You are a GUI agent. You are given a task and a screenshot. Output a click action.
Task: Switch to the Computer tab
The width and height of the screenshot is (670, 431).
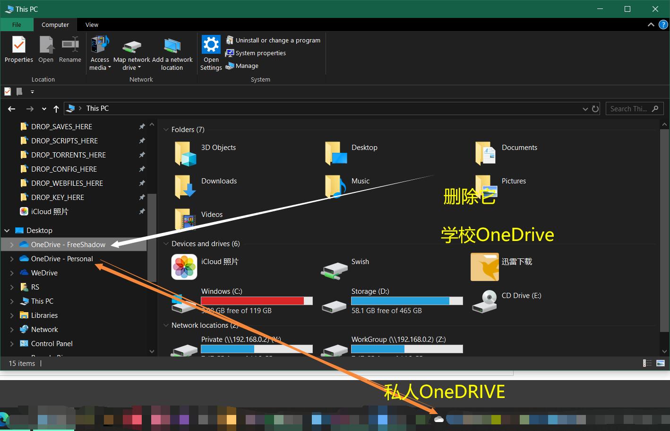point(55,25)
